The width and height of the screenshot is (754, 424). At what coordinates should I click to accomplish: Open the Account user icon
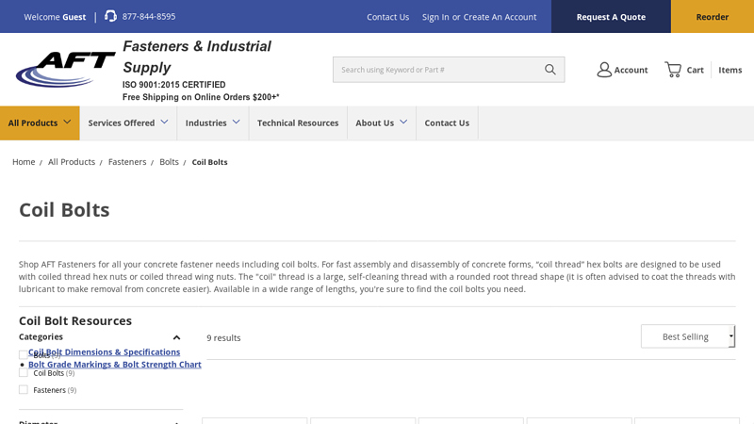point(604,70)
